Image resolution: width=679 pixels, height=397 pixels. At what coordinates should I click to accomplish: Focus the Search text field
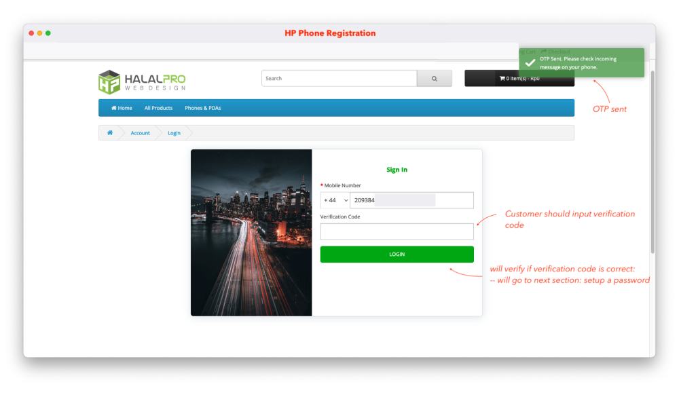pyautogui.click(x=339, y=79)
